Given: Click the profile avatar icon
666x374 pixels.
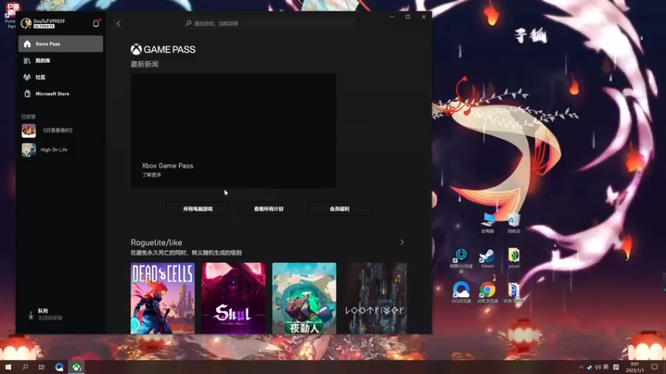Looking at the screenshot, I should 26,23.
